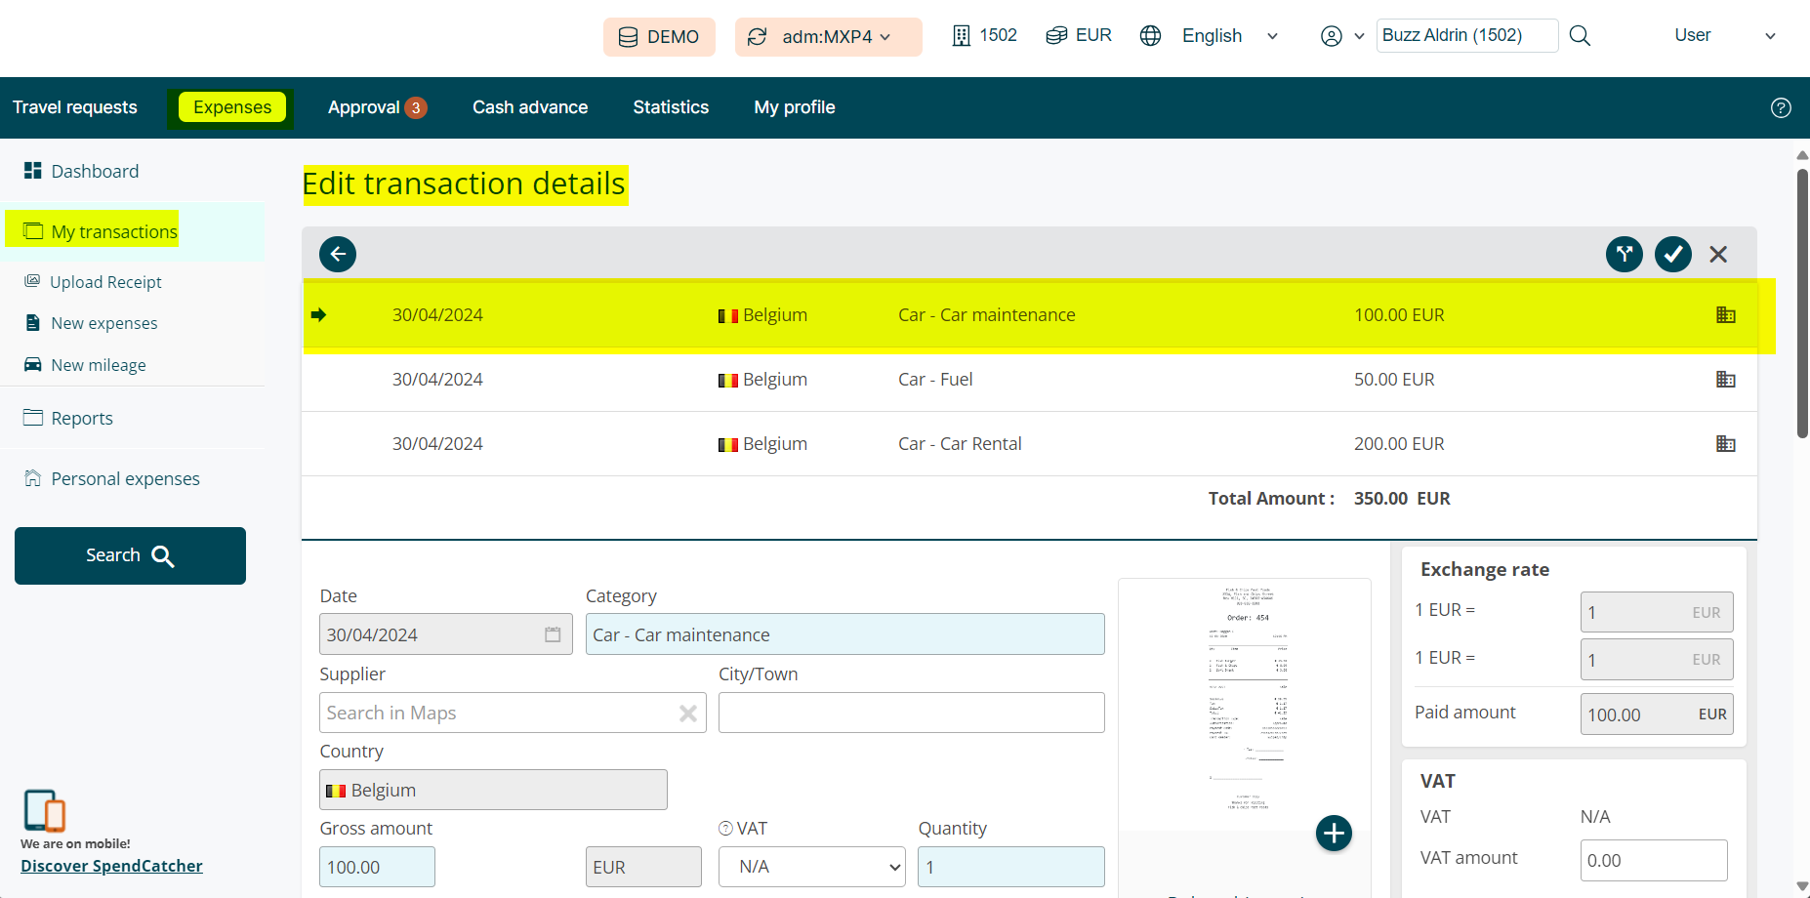
Task: Click the magnifier icon beside user field
Action: [x=1580, y=36]
